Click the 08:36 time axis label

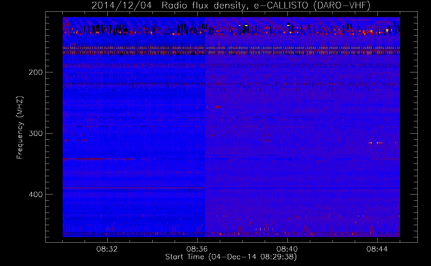click(197, 249)
